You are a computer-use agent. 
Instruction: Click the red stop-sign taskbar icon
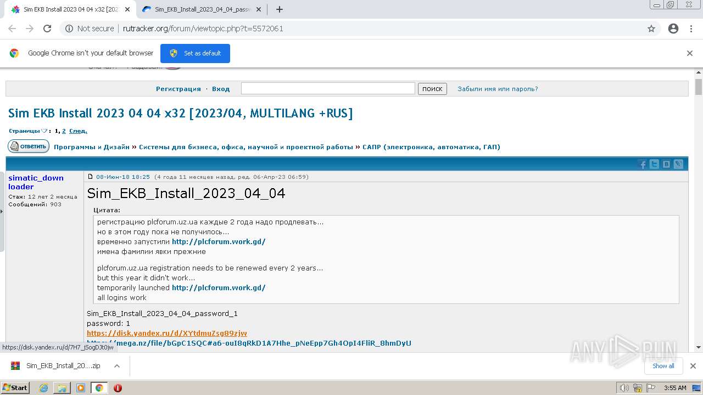pos(118,388)
